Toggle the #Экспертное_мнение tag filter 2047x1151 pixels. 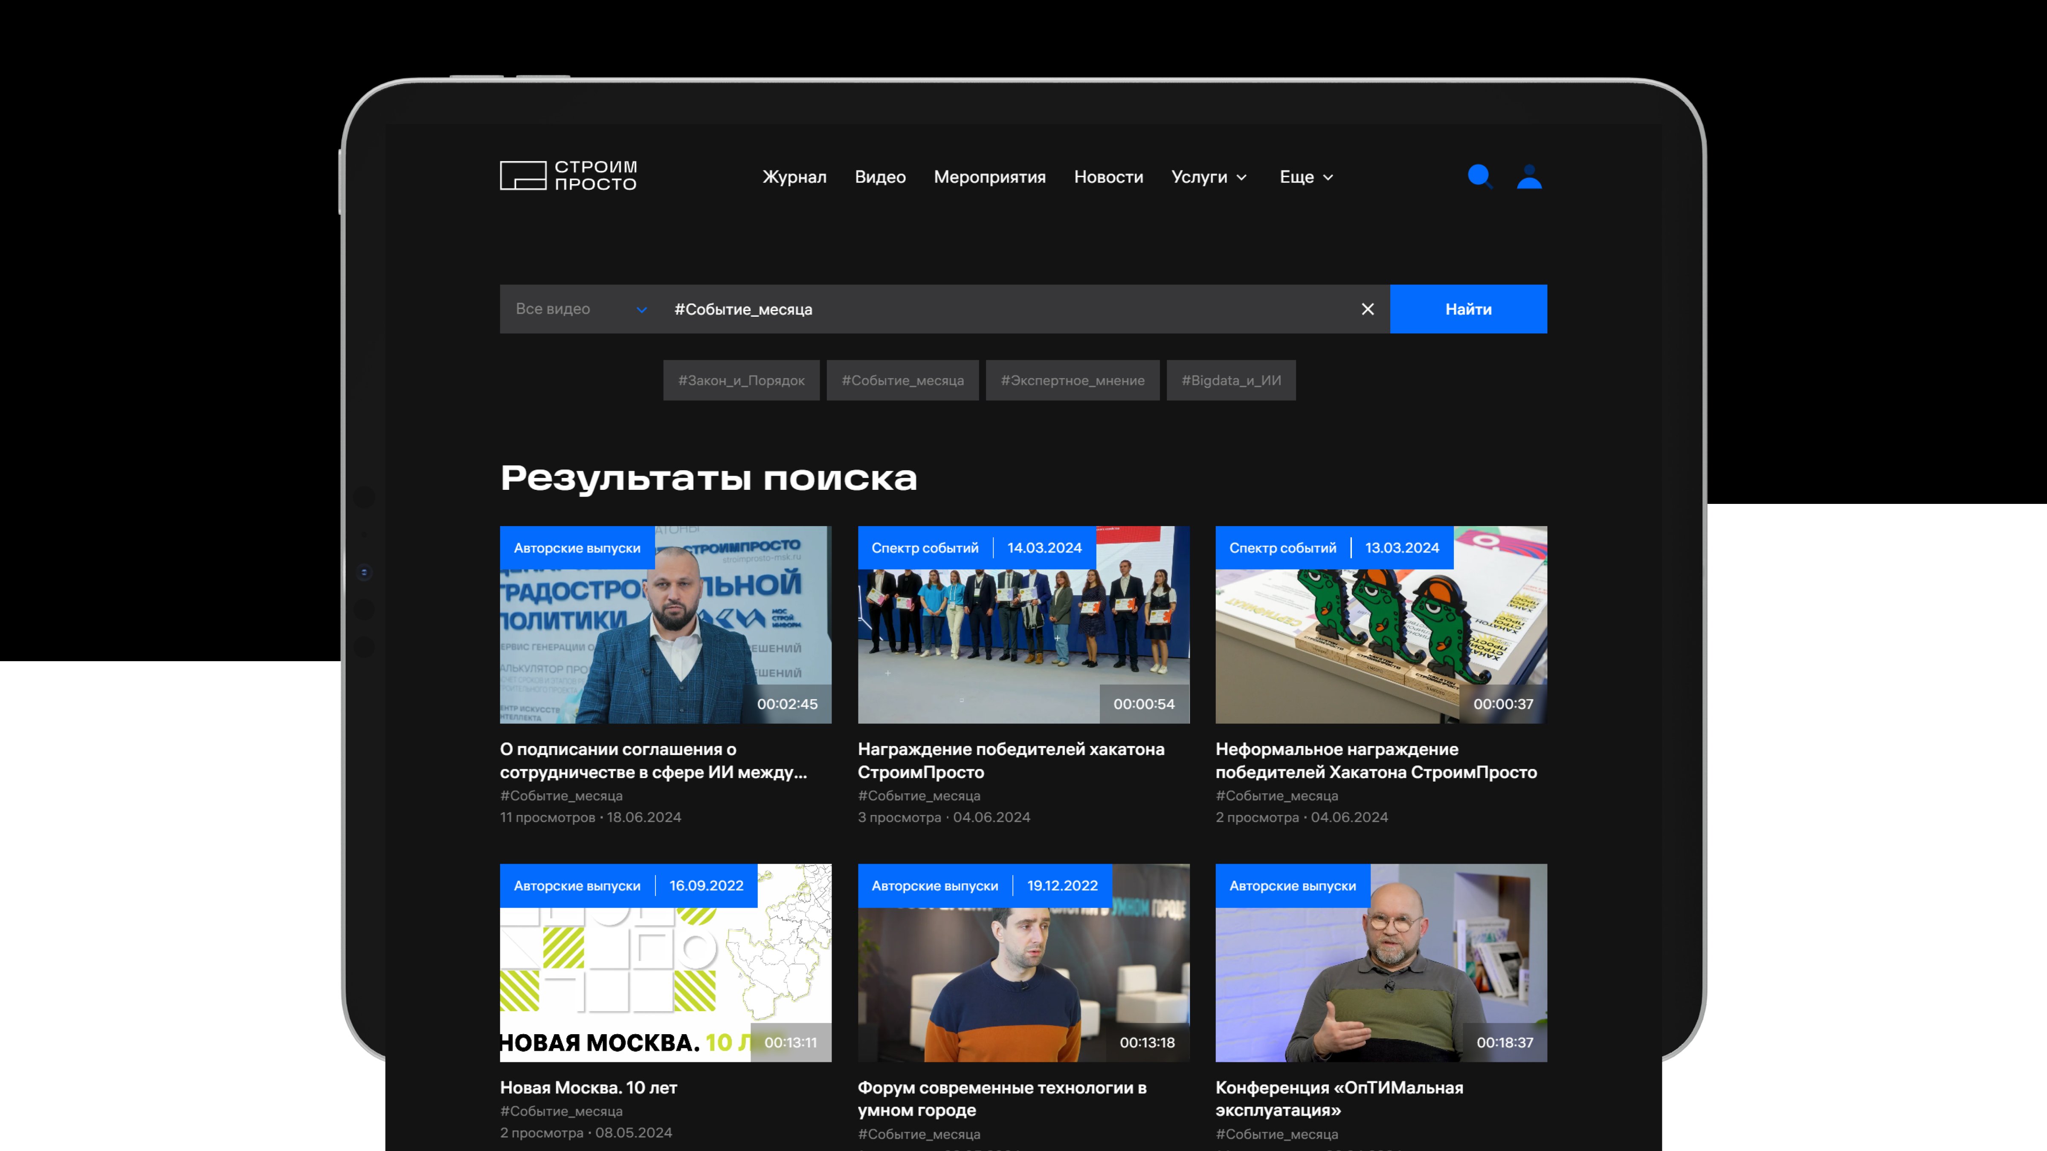point(1072,381)
